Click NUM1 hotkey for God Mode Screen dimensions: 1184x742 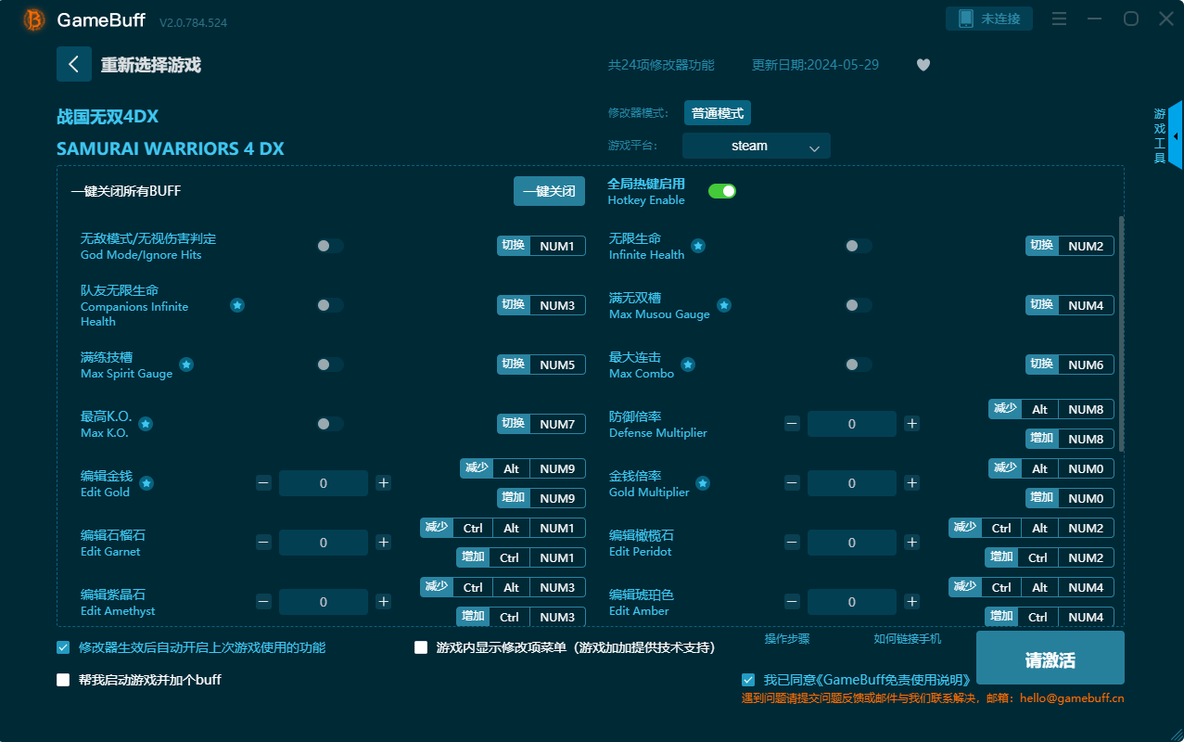[x=557, y=246]
